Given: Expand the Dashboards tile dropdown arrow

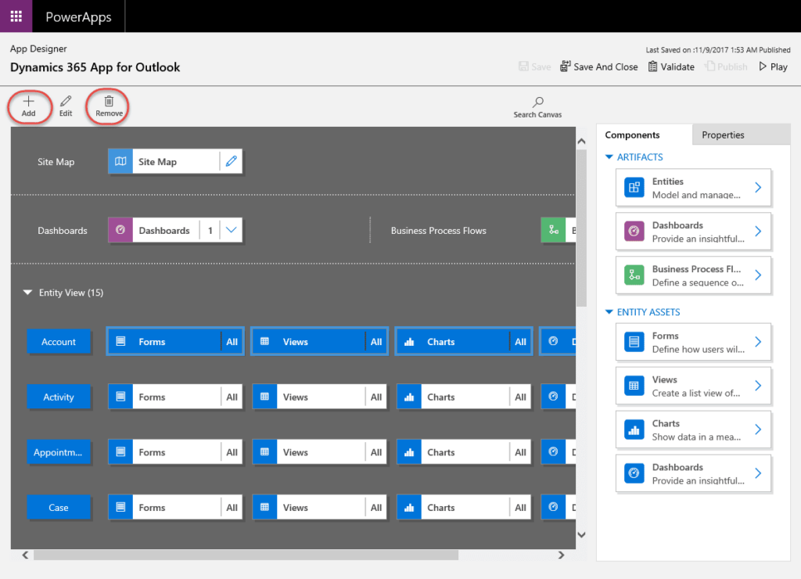Looking at the screenshot, I should [x=232, y=231].
